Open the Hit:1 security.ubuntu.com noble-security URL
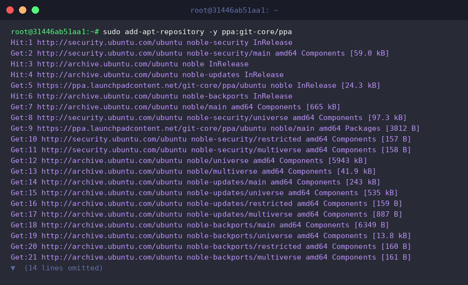468x285 pixels. [110, 42]
